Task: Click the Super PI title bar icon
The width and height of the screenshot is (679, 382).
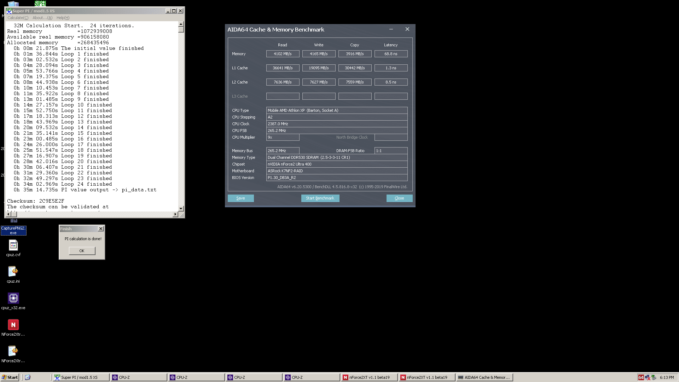Action: (9, 11)
